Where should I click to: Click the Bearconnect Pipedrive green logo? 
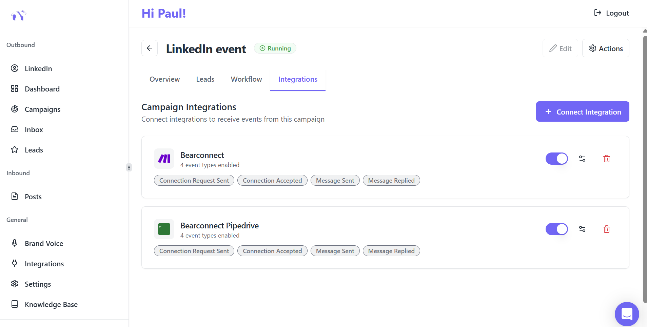164,229
